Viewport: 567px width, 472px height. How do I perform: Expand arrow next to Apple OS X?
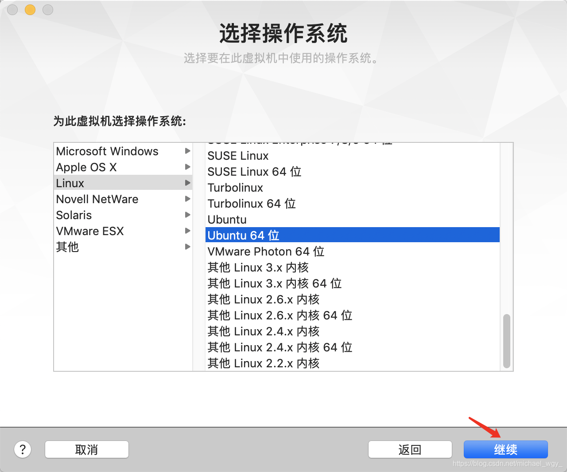(187, 167)
